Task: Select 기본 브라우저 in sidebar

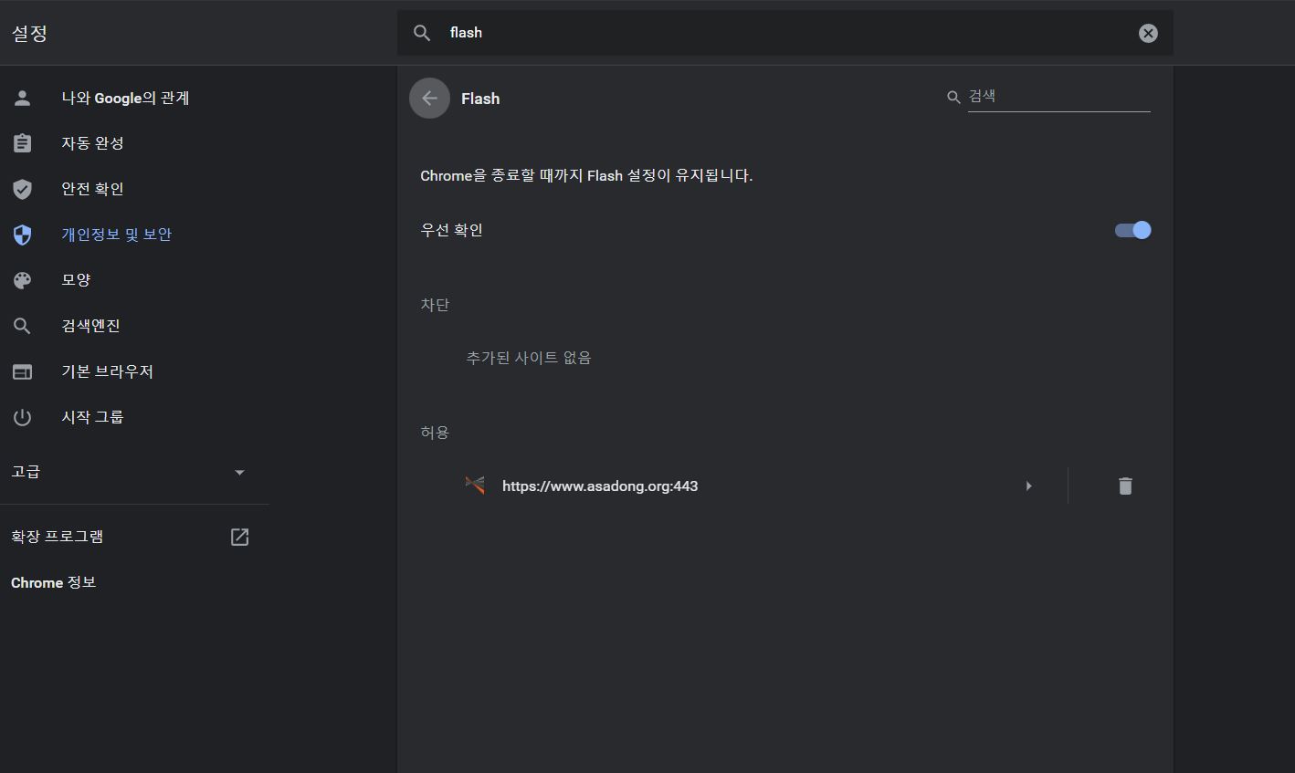Action: pyautogui.click(x=107, y=371)
